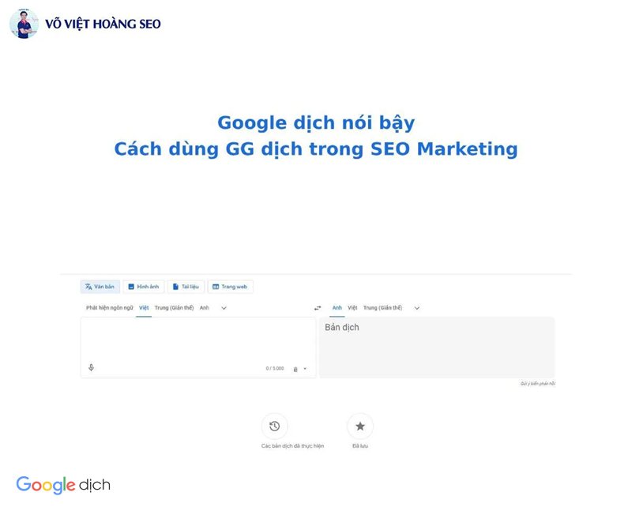The width and height of the screenshot is (632, 511).
Task: Open the Trang web website tab
Action: point(230,287)
